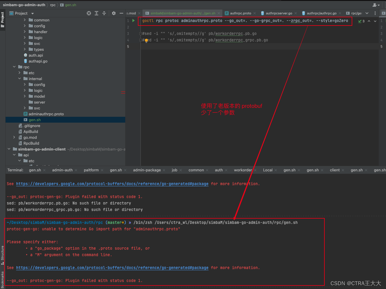The width and height of the screenshot is (386, 289).
Task: Collapse the internal folder
Action: 19,79
